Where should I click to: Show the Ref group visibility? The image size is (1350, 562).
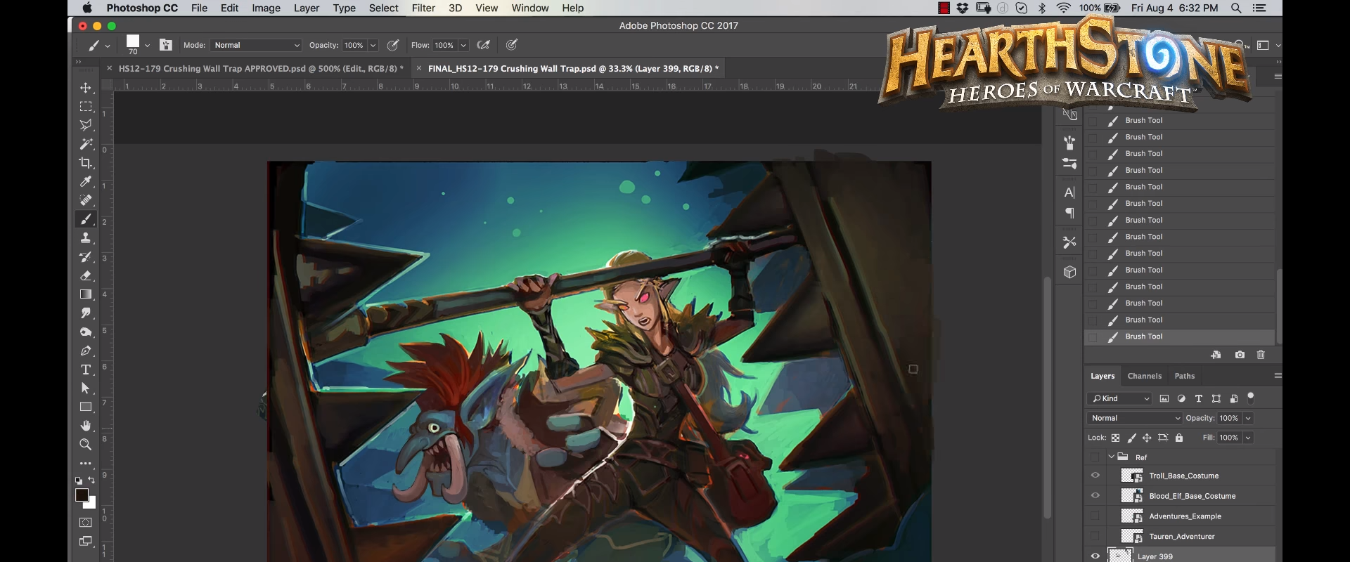1095,457
